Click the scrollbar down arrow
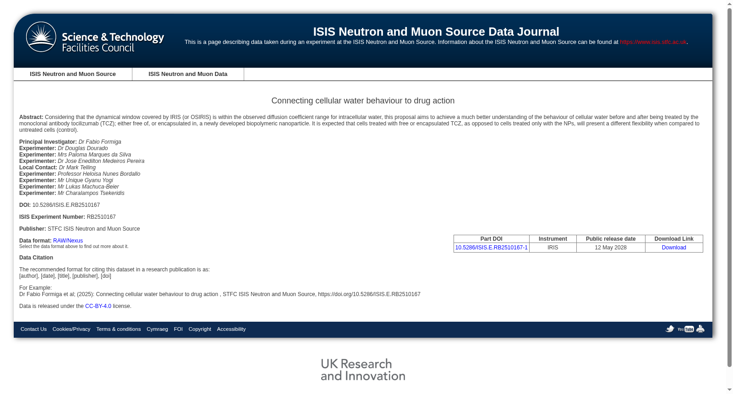Image resolution: width=733 pixels, height=394 pixels. coord(729,390)
